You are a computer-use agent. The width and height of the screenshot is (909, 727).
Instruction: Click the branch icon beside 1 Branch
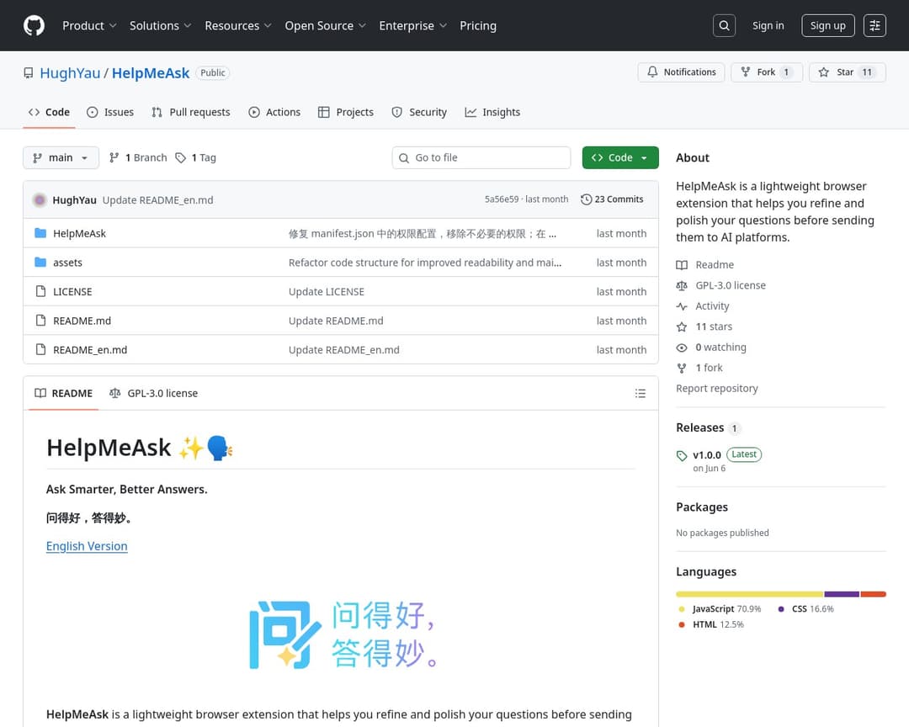coord(114,157)
